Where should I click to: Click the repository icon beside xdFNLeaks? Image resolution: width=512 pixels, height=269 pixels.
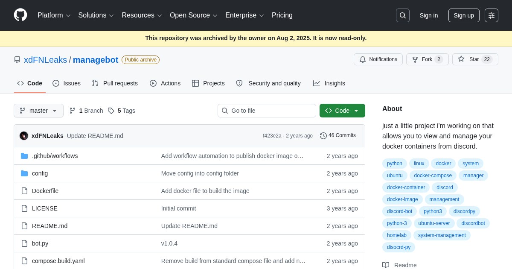tap(17, 60)
